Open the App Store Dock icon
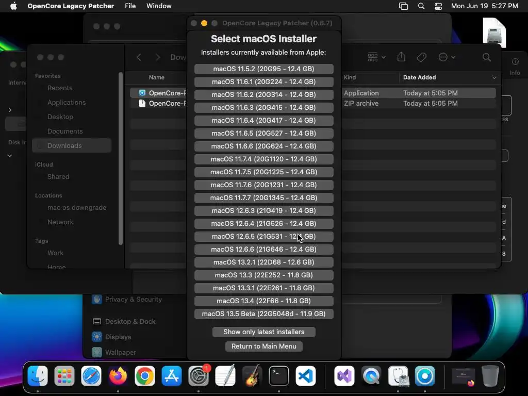 click(172, 376)
